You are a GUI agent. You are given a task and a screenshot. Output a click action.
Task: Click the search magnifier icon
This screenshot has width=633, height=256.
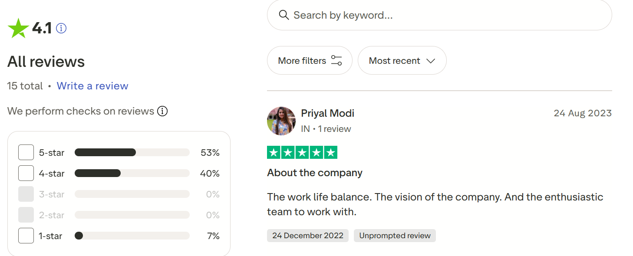[x=284, y=15]
